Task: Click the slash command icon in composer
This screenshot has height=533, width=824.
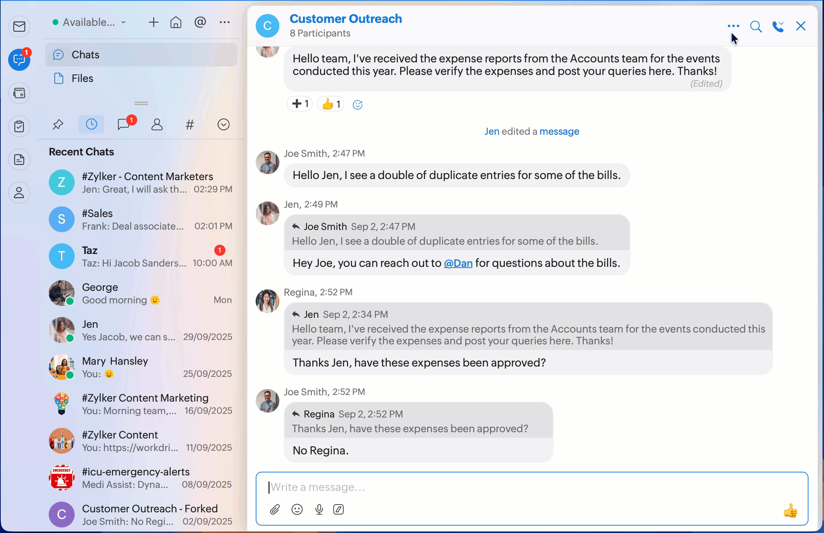Action: tap(338, 510)
